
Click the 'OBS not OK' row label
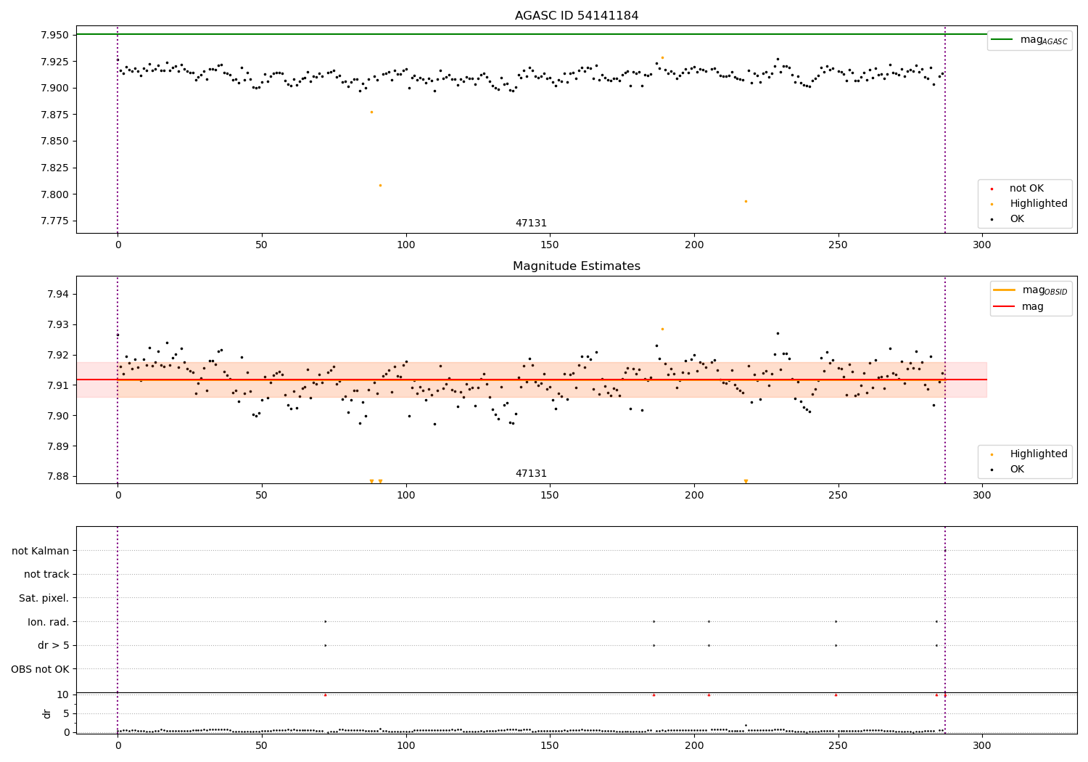(41, 670)
